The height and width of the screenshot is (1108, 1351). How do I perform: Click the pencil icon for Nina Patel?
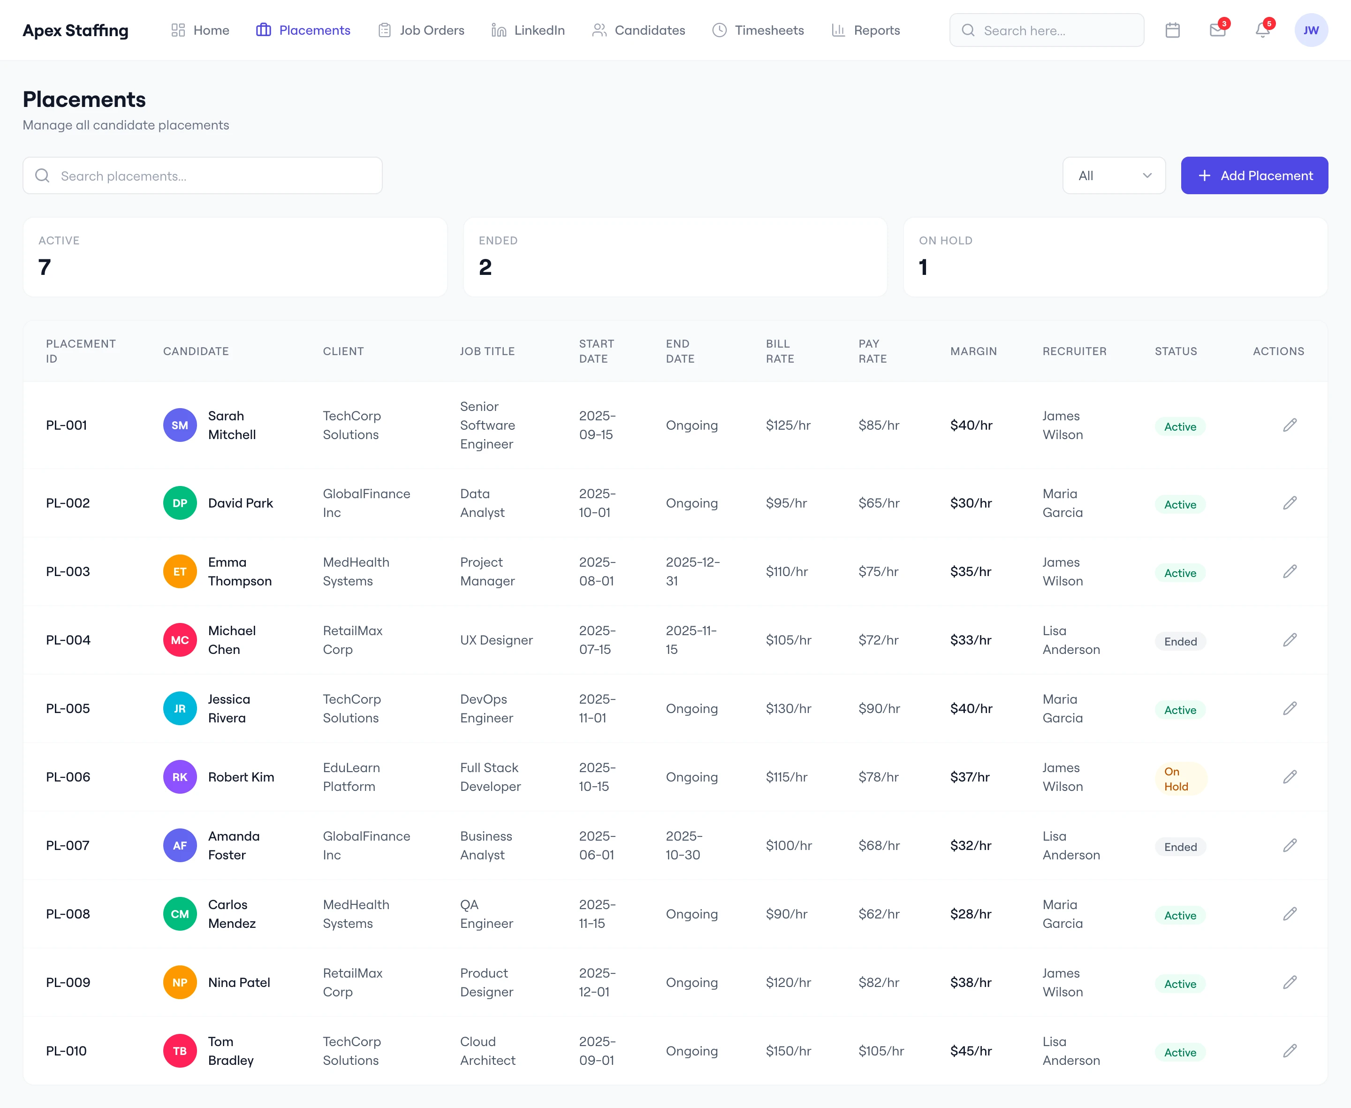[1289, 982]
